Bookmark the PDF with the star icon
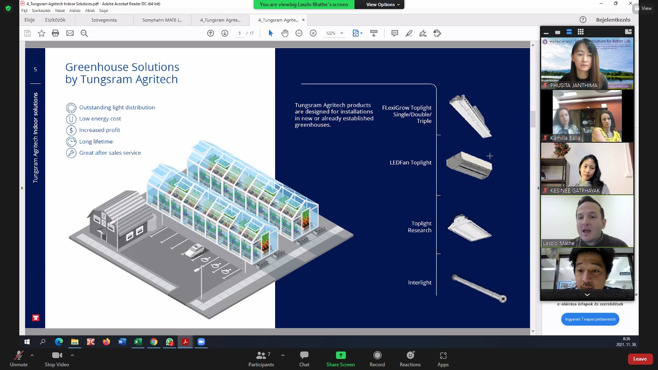The width and height of the screenshot is (658, 370). (x=42, y=33)
